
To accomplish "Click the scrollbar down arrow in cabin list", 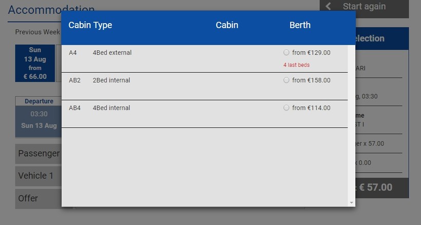I will (352, 202).
